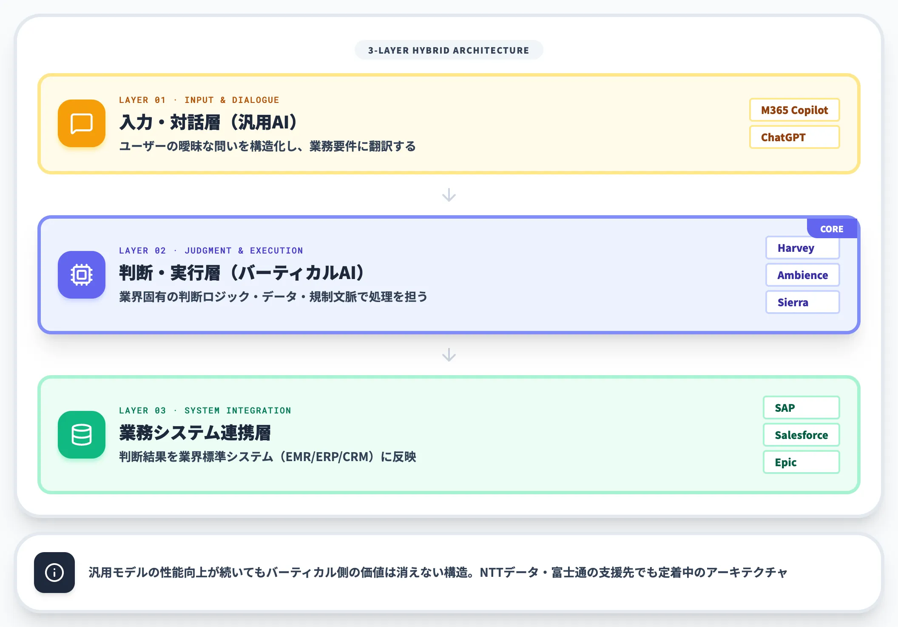Image resolution: width=898 pixels, height=627 pixels.
Task: Select the Harvey tag
Action: (x=802, y=248)
